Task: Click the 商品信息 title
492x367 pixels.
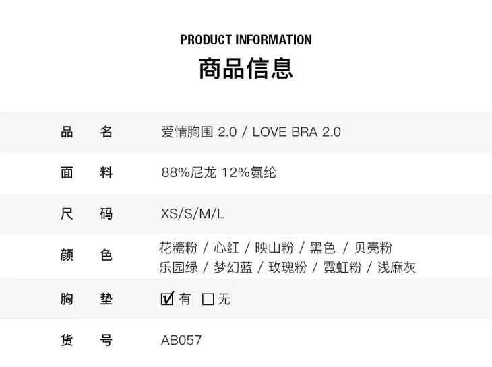Action: click(x=246, y=69)
